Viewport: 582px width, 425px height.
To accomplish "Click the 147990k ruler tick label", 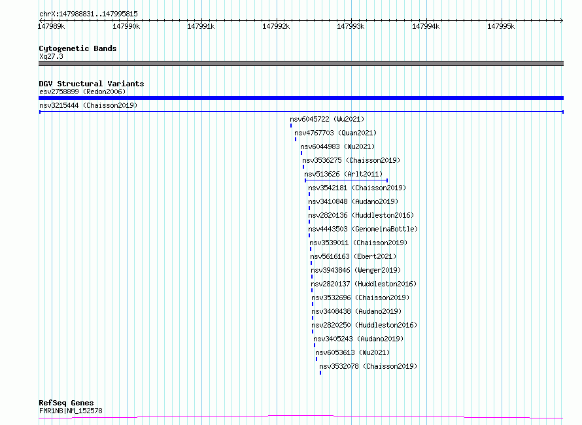I will click(x=126, y=26).
